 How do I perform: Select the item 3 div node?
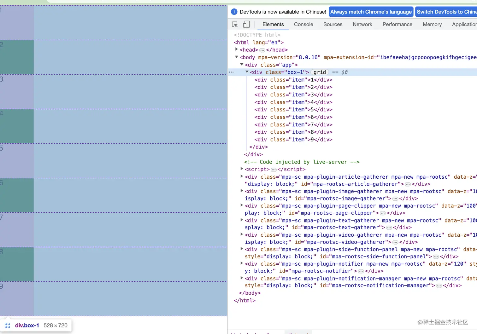(293, 95)
